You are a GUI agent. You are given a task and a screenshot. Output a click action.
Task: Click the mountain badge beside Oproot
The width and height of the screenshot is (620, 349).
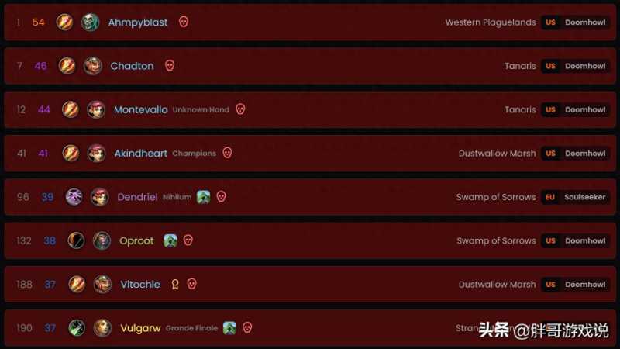pyautogui.click(x=170, y=240)
